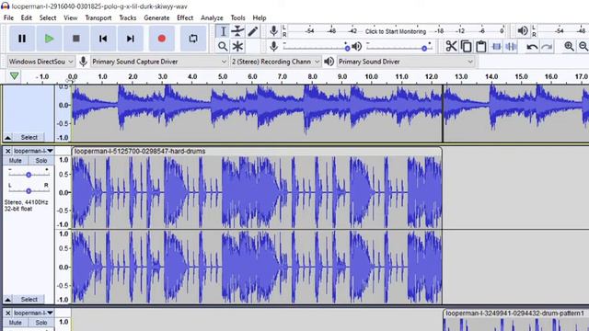Click the Select button of the first track

(29, 137)
